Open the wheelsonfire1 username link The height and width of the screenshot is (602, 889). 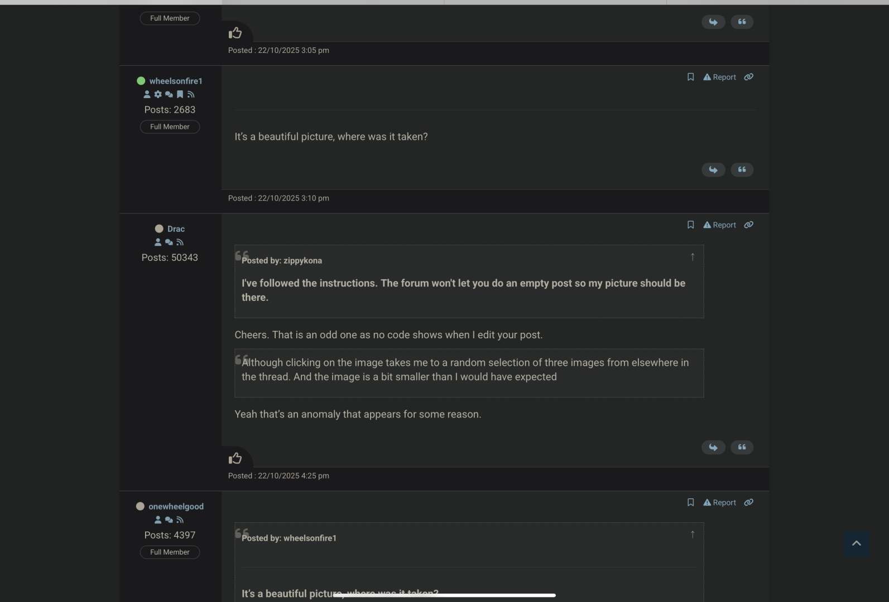pyautogui.click(x=176, y=81)
